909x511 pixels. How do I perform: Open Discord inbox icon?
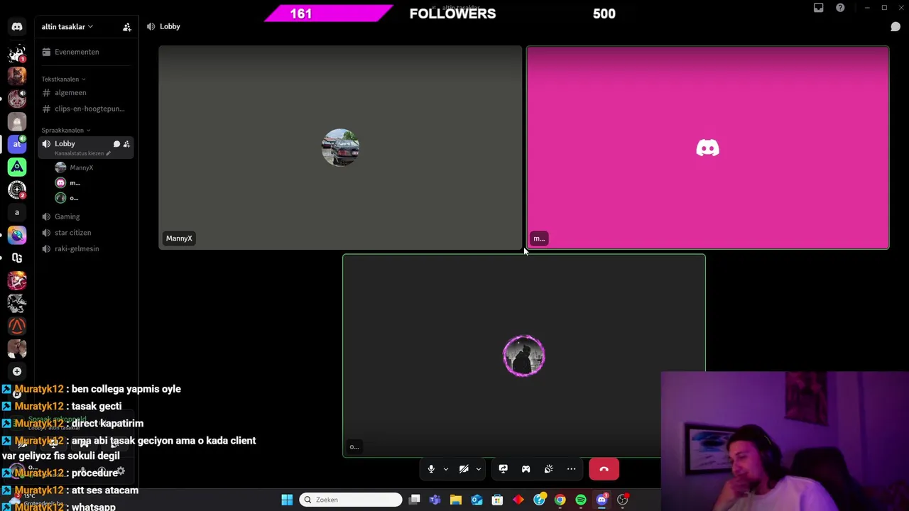coord(819,8)
